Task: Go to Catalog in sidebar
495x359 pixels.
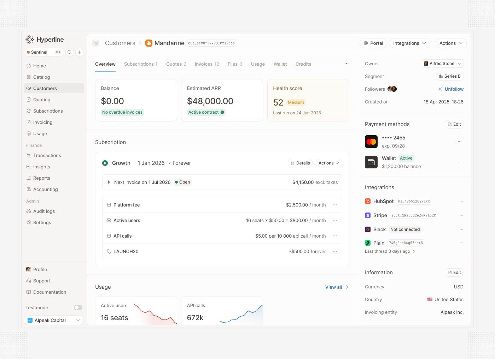Action: (54, 77)
